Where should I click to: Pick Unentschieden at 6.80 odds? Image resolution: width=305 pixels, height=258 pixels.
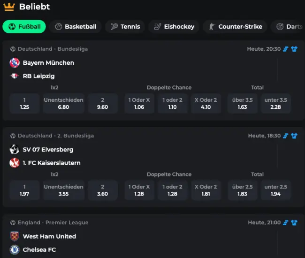tap(63, 103)
